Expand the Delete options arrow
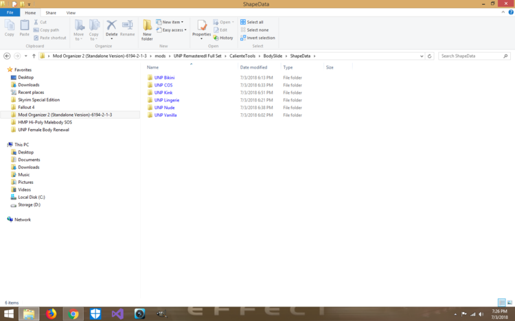The image size is (515, 321). click(x=112, y=38)
